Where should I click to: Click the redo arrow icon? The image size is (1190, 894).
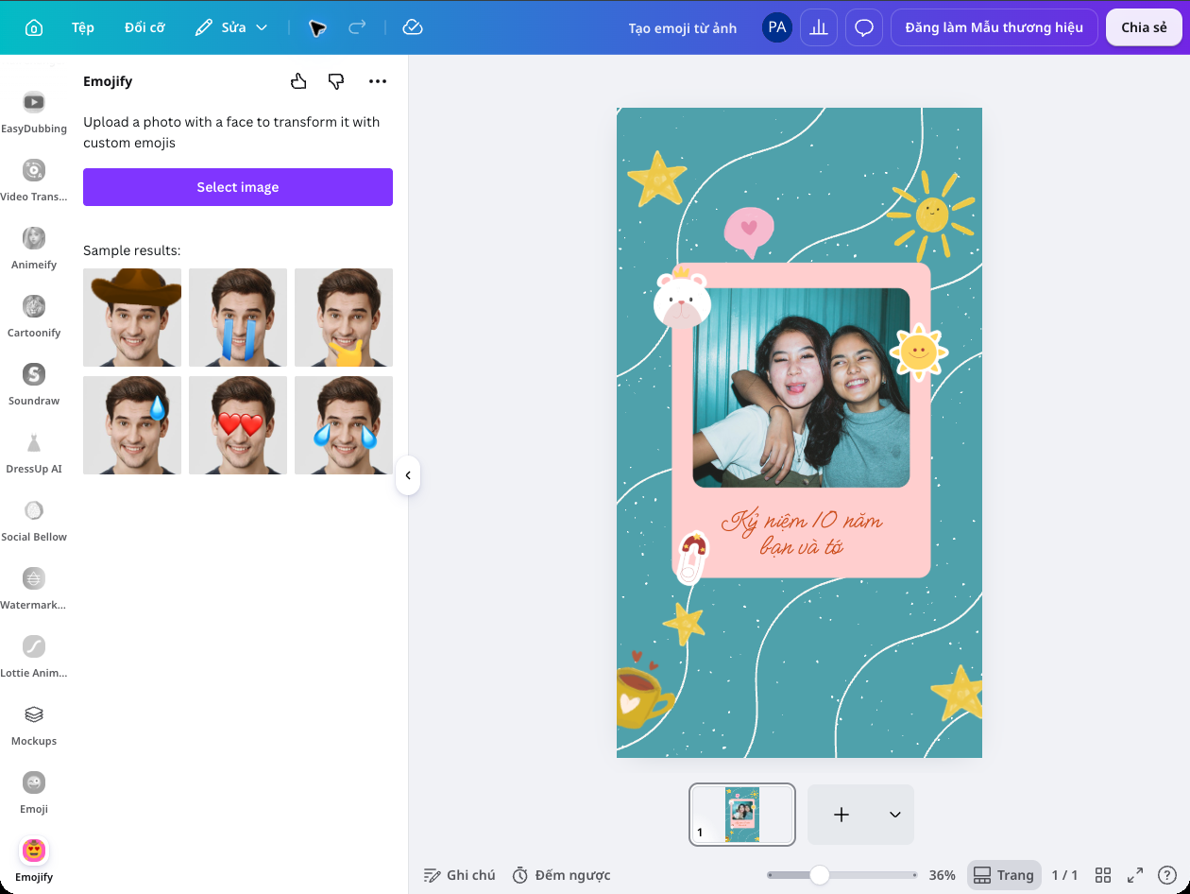357,27
